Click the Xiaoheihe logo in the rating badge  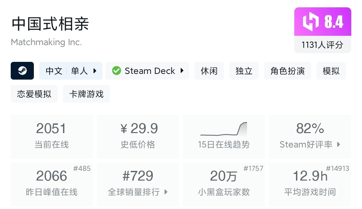(311, 22)
